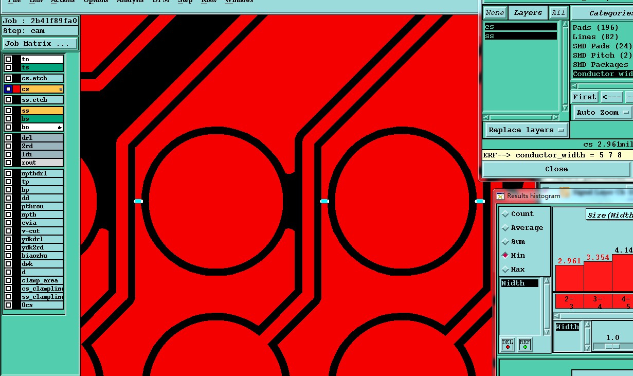Select the Conductor width category
Image resolution: width=633 pixels, height=376 pixels.
602,74
